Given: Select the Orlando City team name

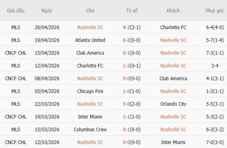Looking at the screenshot, I should [173, 104].
